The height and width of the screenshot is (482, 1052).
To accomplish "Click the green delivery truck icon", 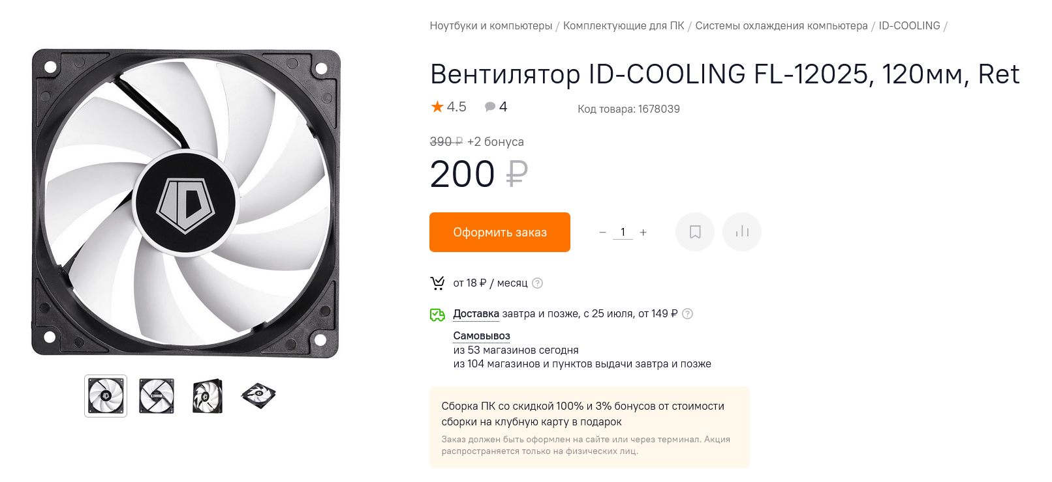I will pyautogui.click(x=437, y=315).
